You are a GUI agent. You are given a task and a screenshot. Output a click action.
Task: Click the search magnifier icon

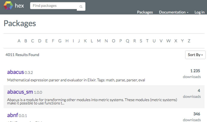pos(81,7)
